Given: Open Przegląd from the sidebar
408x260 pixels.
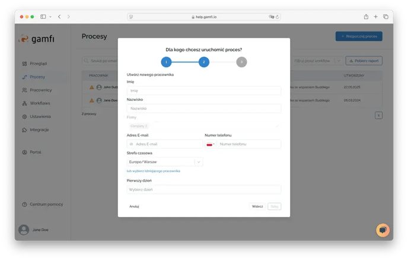Looking at the screenshot, I should [38, 64].
